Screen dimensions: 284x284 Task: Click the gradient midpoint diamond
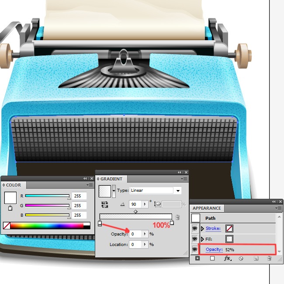pos(135,211)
